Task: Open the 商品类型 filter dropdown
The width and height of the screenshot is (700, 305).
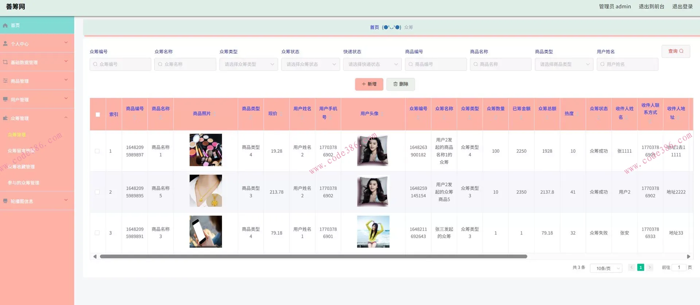Action: pyautogui.click(x=564, y=64)
